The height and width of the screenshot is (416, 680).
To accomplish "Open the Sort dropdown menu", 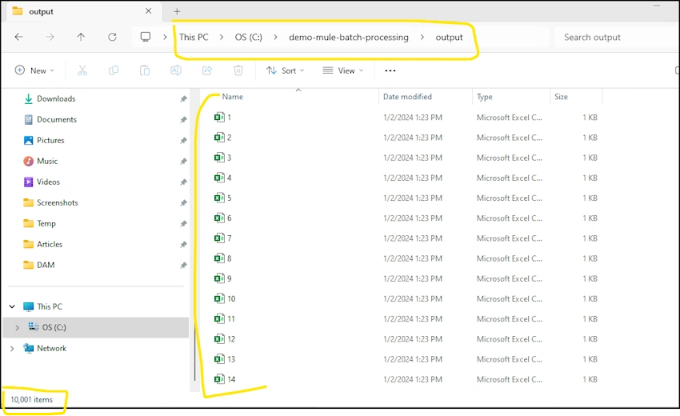I will pos(286,70).
